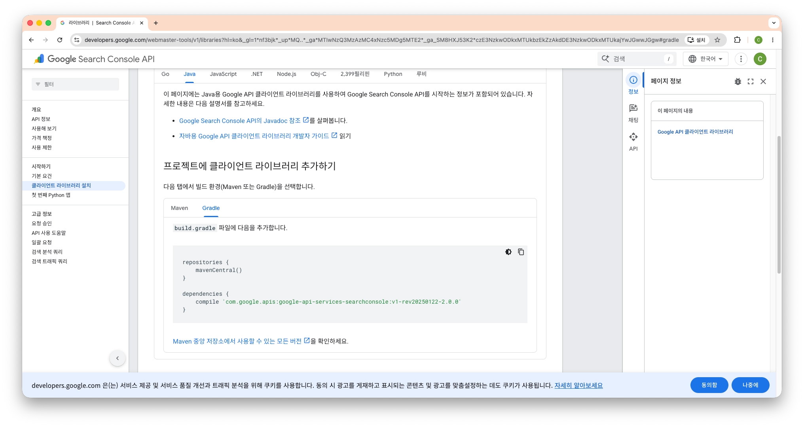Close the page info panel
The width and height of the screenshot is (804, 427).
(x=763, y=81)
